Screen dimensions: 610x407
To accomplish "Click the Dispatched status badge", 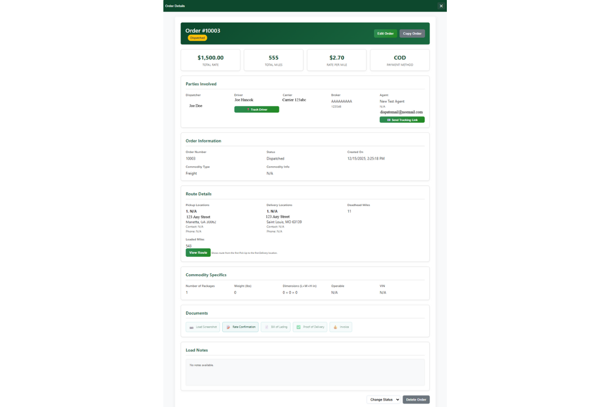I will coord(197,37).
